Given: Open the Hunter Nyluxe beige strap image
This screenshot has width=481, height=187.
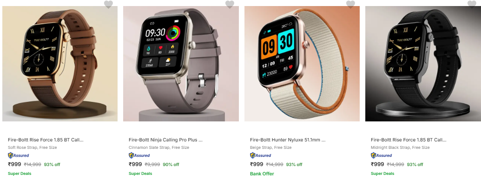Looking at the screenshot, I should (x=302, y=64).
